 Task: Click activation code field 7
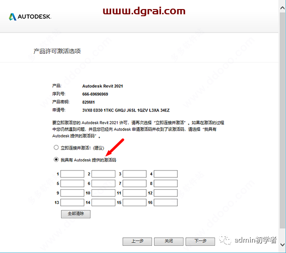134,183
